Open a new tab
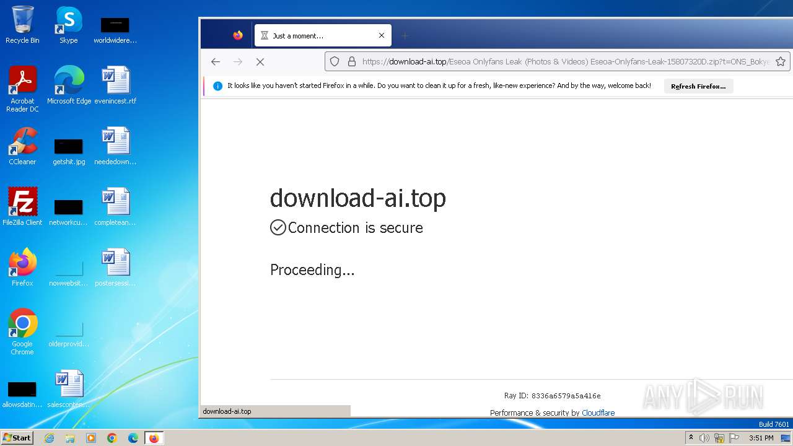The height and width of the screenshot is (446, 793). tap(405, 36)
